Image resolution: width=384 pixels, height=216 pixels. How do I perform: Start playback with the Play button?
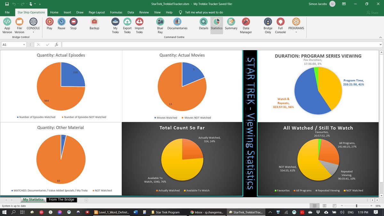49,24
